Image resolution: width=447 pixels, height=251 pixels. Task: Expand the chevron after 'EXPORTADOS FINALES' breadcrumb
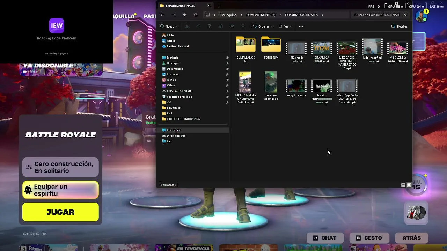click(x=323, y=15)
